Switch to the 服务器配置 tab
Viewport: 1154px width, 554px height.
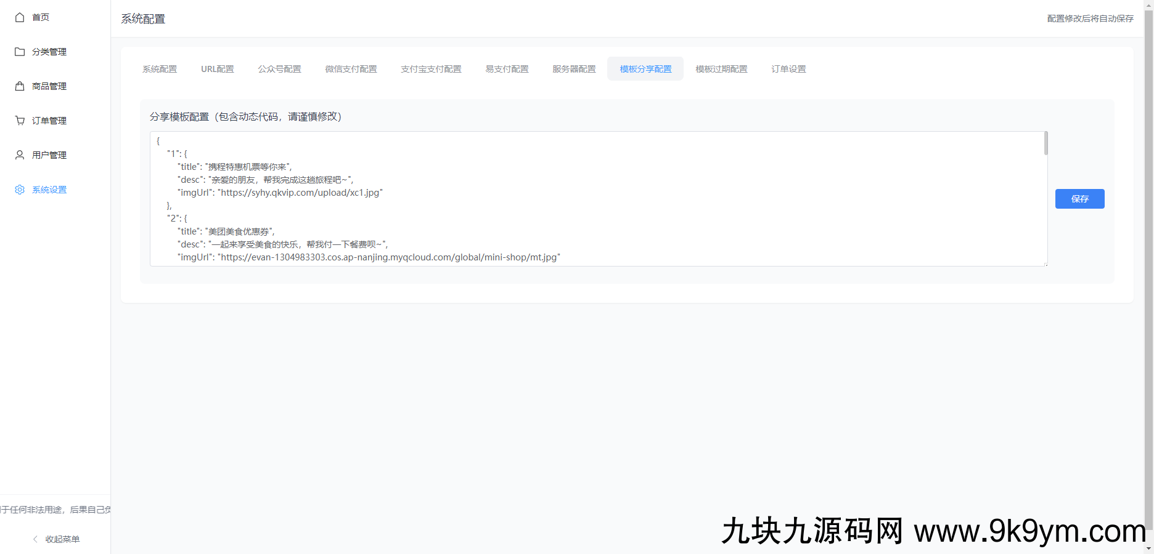tap(574, 69)
